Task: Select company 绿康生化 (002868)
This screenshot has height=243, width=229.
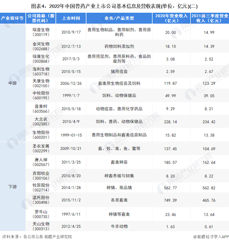Action: pyautogui.click(x=41, y=59)
